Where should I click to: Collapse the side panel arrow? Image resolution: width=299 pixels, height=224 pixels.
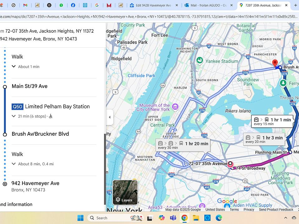110,117
